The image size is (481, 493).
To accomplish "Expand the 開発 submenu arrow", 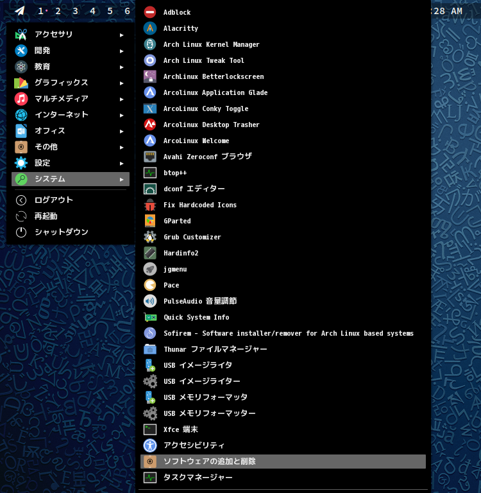I will coord(121,51).
